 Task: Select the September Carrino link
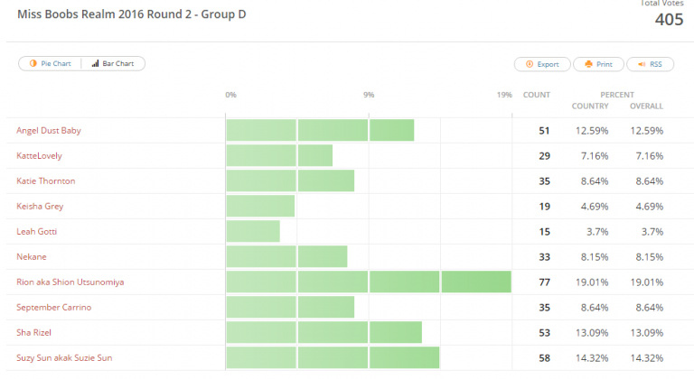pos(53,307)
